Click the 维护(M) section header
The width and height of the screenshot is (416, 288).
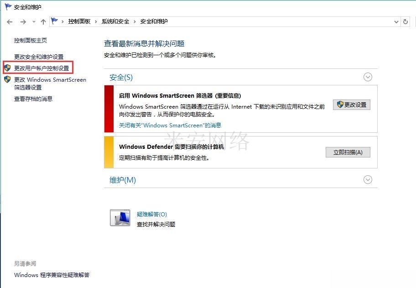pyautogui.click(x=123, y=180)
